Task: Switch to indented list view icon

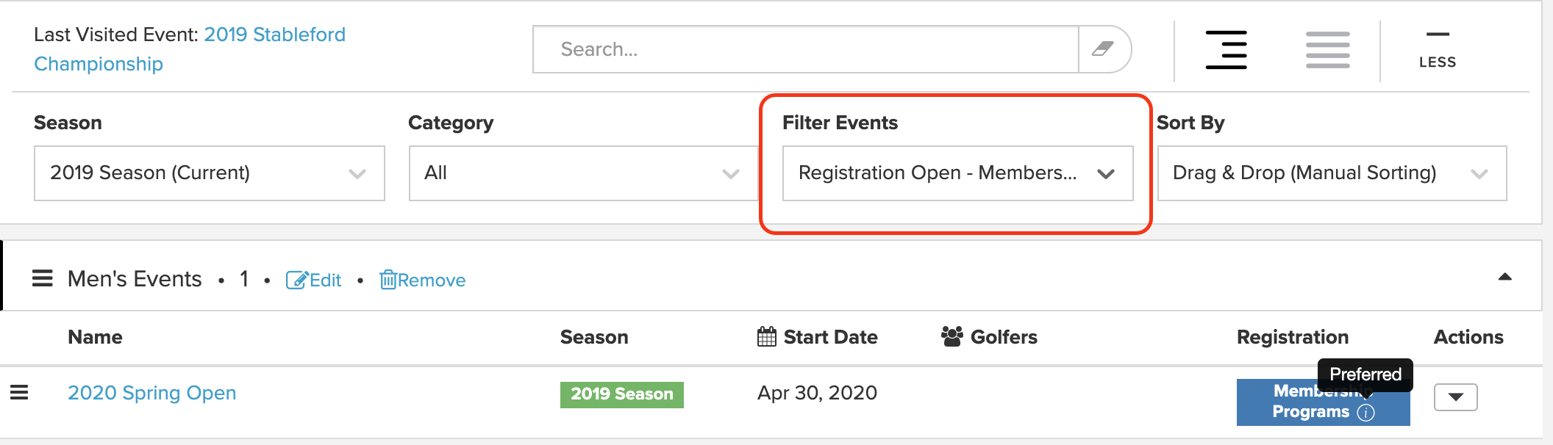Action: click(x=1227, y=49)
